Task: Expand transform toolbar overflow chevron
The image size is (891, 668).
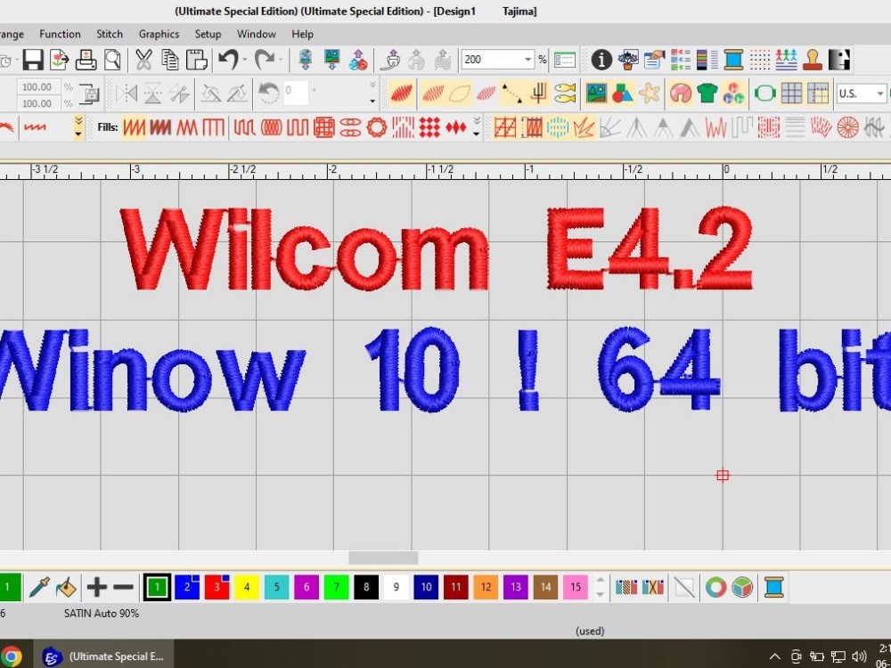Action: point(372,94)
